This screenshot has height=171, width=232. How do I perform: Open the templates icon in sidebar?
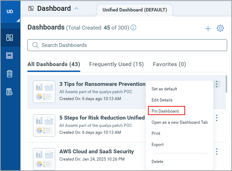9,56
